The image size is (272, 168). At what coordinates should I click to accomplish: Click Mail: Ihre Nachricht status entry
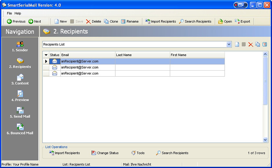[x=137, y=164]
